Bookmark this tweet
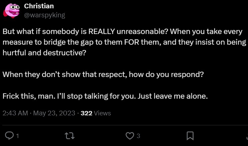Image resolution: width=248 pixels, height=146 pixels. [x=190, y=136]
